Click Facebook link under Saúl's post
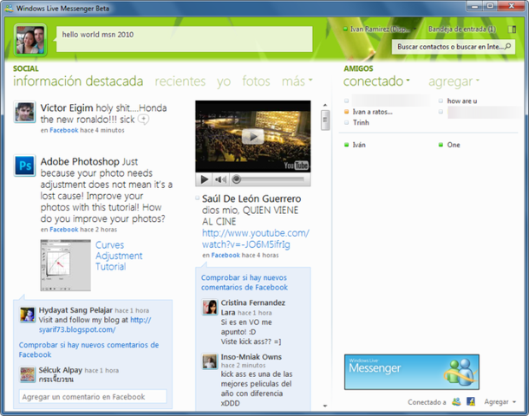 click(225, 255)
